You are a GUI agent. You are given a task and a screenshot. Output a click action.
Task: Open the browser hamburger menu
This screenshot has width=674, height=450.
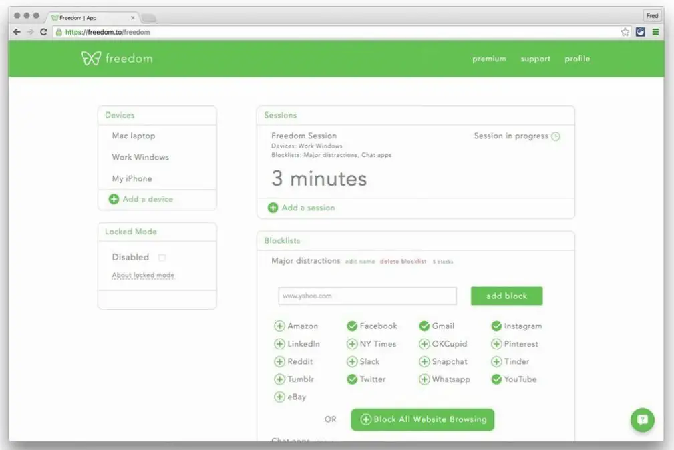point(655,32)
